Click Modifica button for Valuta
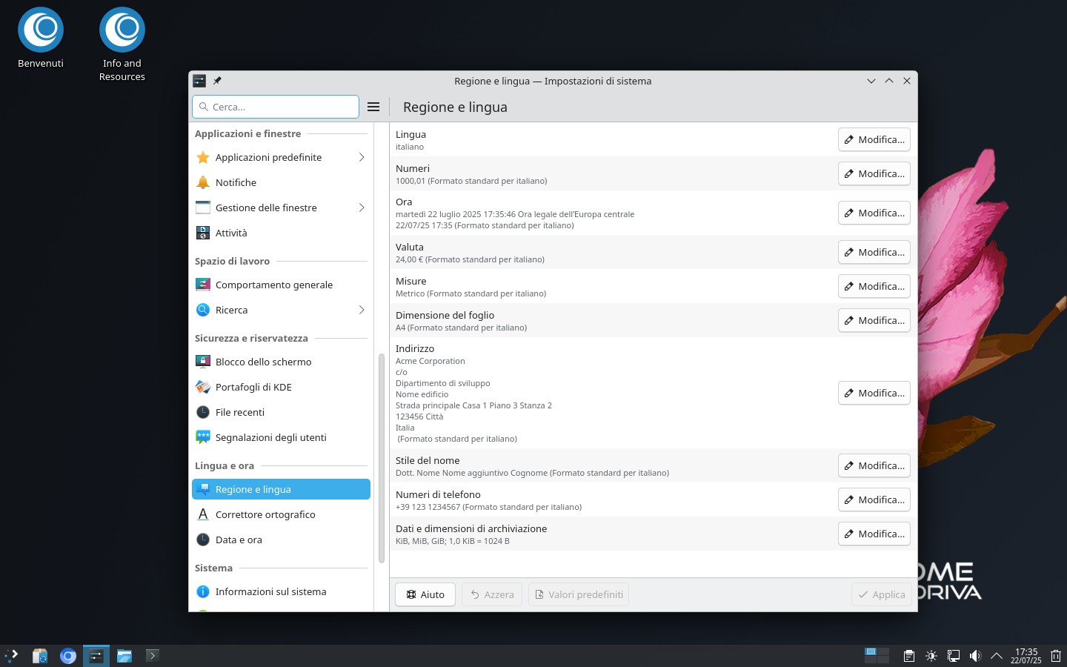 click(x=874, y=252)
